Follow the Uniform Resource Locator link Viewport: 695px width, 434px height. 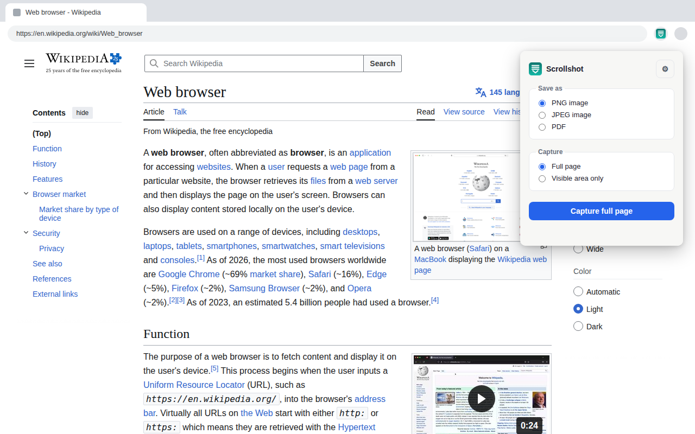(194, 385)
